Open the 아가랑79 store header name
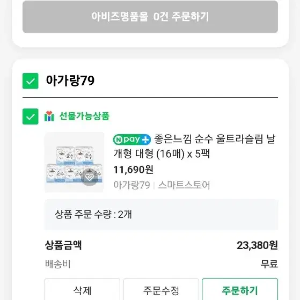Viewport: 300px width, 300px height. click(70, 81)
